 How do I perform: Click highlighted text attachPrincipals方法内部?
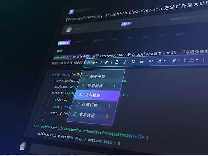(72, 57)
